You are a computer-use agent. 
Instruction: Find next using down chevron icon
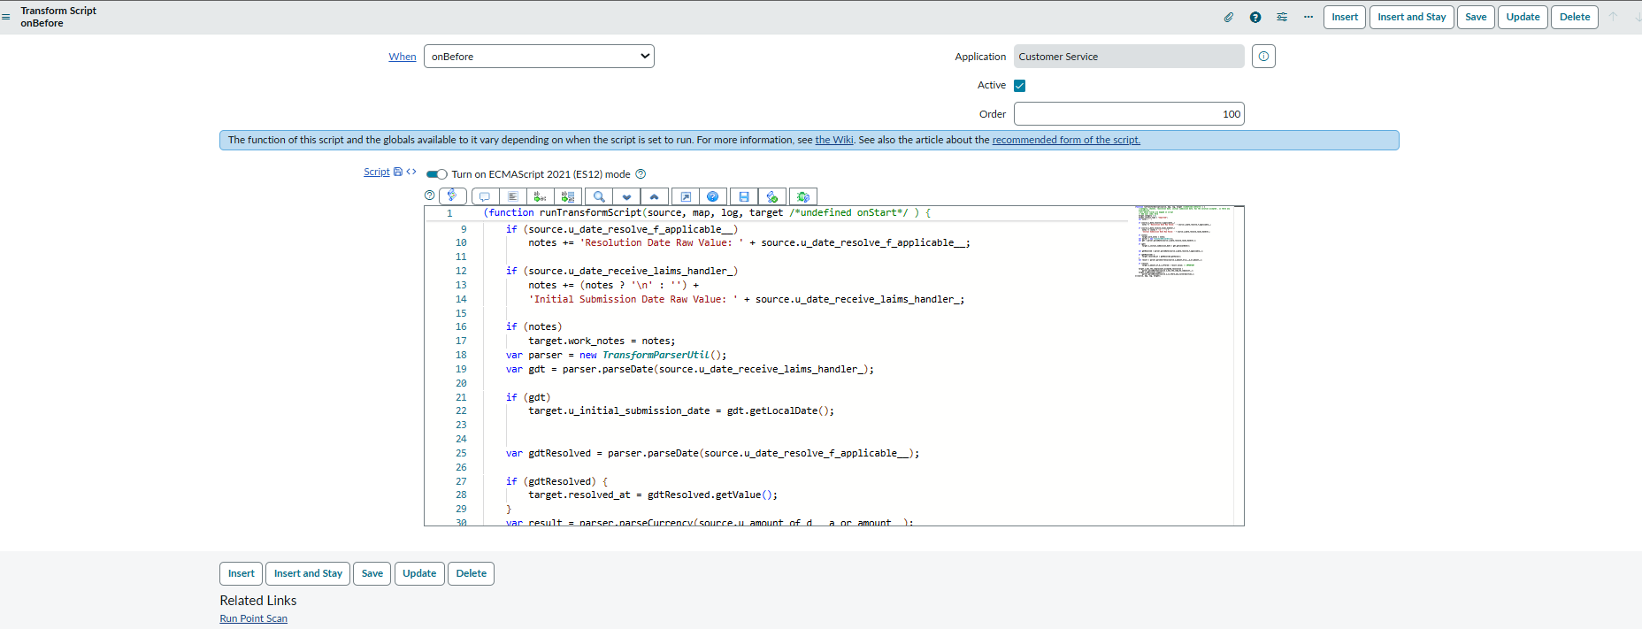(626, 196)
